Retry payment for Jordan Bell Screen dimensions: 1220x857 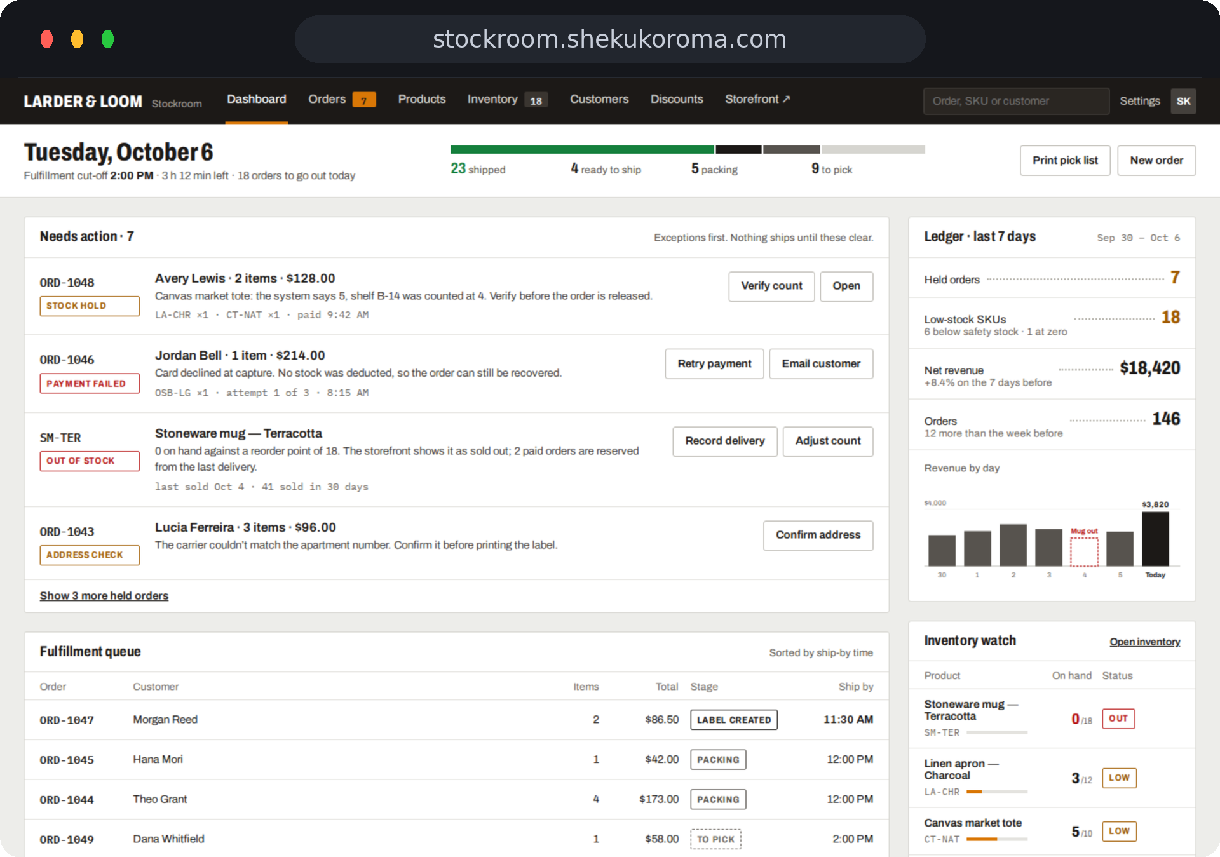point(714,364)
